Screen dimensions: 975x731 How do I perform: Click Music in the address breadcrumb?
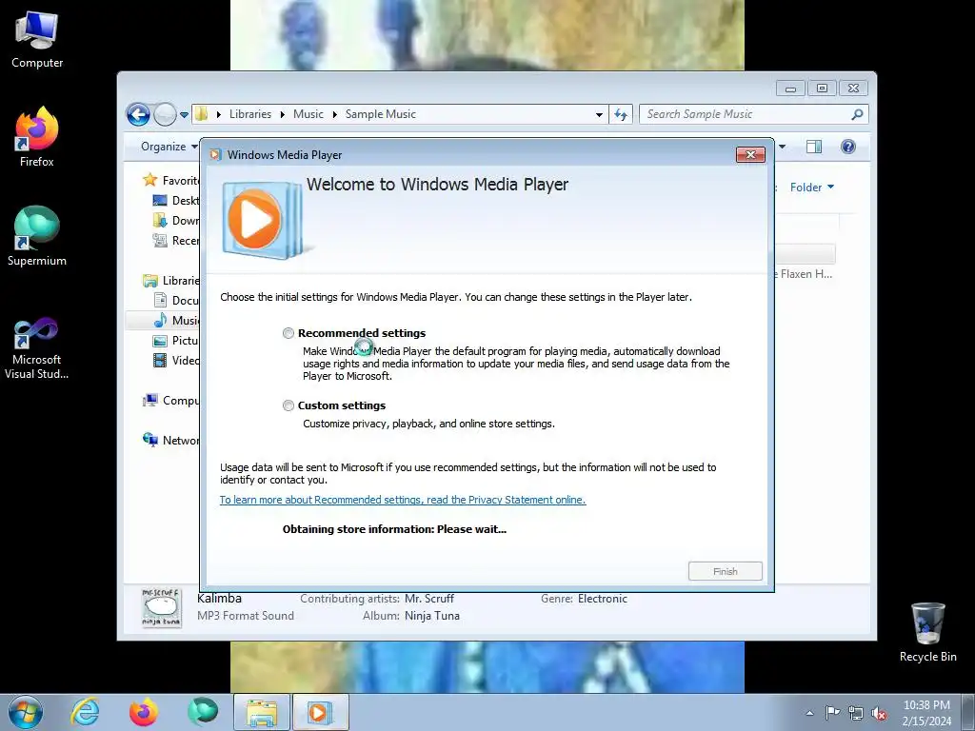coord(308,114)
